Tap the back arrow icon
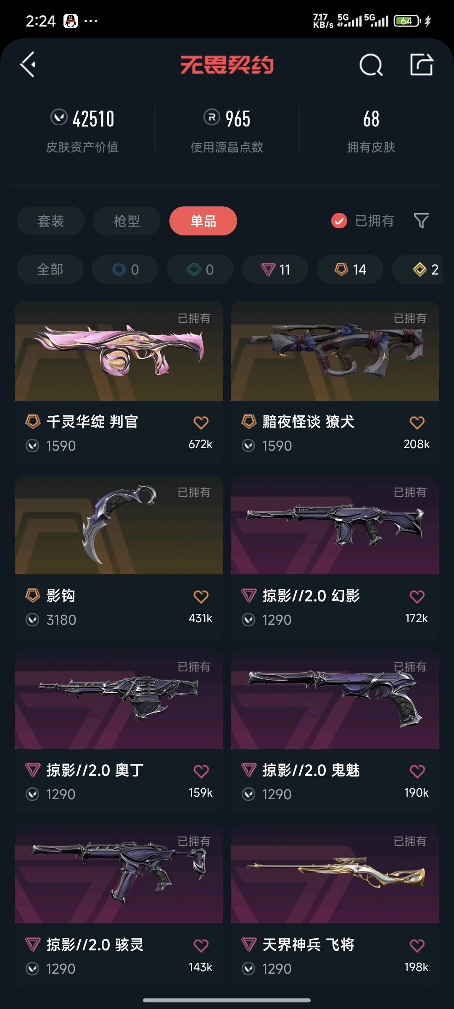The image size is (454, 1009). click(28, 65)
